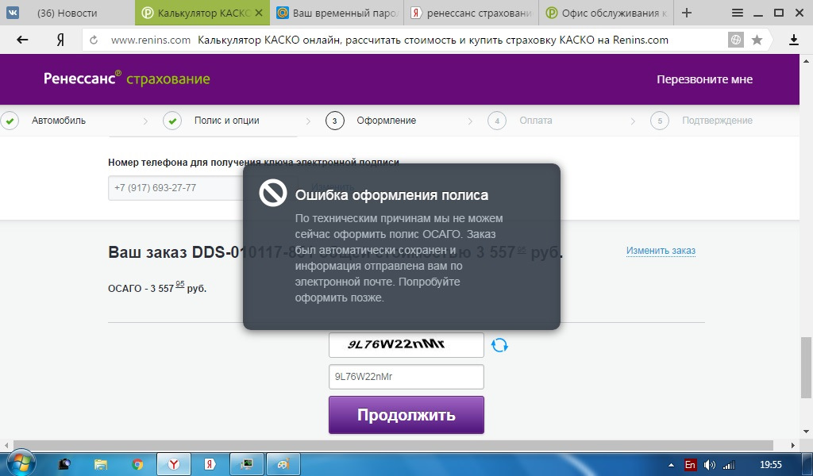Open the Windows Start menu

[x=21, y=463]
